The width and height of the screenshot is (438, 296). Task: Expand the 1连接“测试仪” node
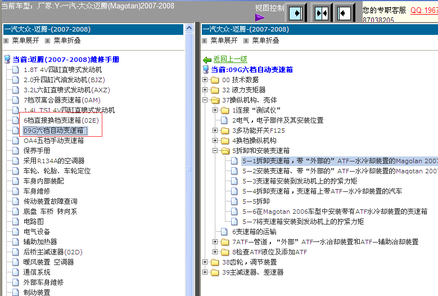(x=215, y=110)
